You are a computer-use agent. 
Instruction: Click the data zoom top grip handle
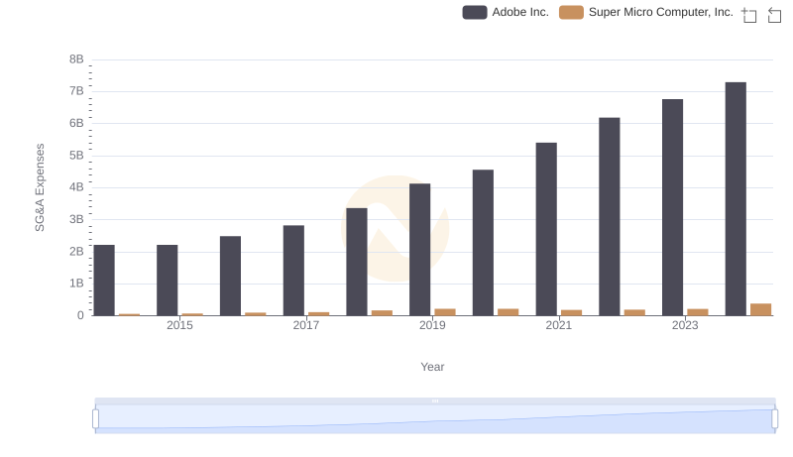(x=435, y=400)
